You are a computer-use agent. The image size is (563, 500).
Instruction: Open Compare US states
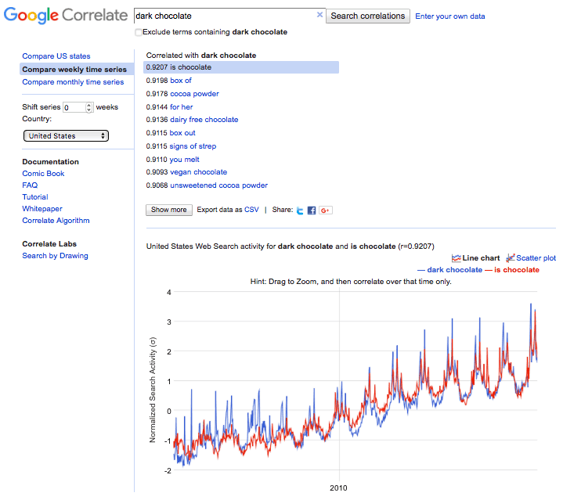point(56,56)
